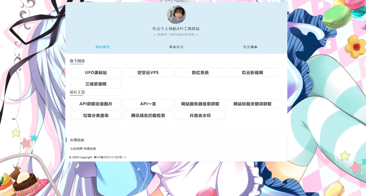The height and width of the screenshot is (196, 366).
Task: Open the 网站首页 navigation tab
Action: coord(103,47)
